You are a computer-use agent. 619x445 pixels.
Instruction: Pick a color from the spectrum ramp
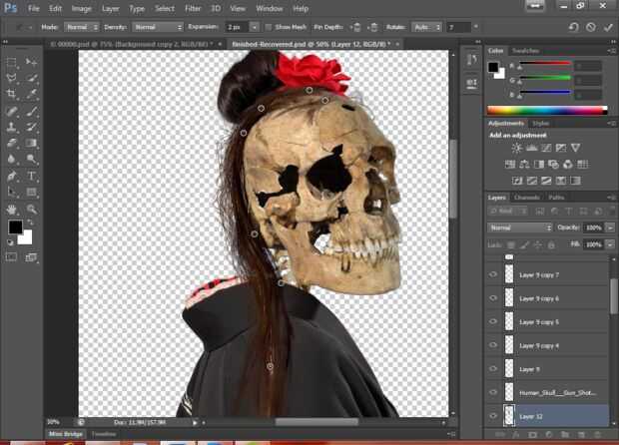pos(547,110)
